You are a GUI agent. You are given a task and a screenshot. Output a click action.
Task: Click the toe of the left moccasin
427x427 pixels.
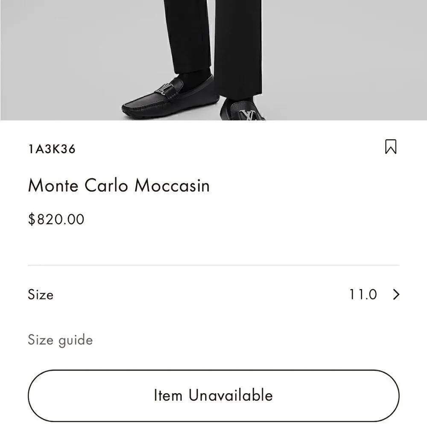[133, 108]
